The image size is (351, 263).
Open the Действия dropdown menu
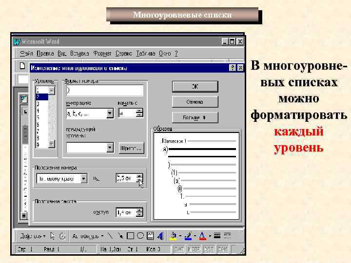[33, 236]
